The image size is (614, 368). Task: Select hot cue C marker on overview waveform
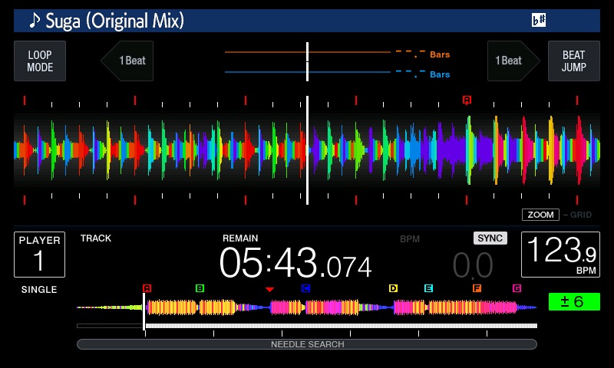pyautogui.click(x=305, y=288)
